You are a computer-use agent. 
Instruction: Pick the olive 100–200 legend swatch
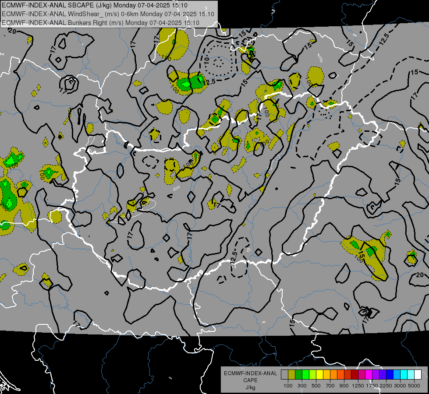(291, 374)
